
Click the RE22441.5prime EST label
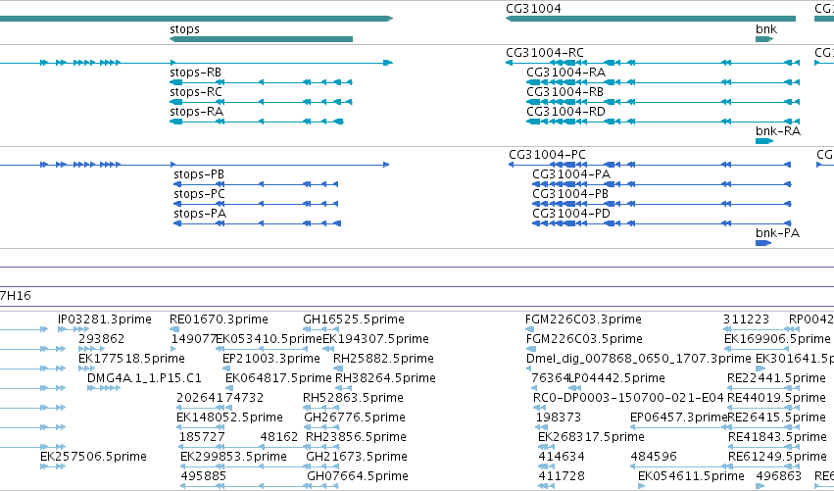click(x=776, y=378)
